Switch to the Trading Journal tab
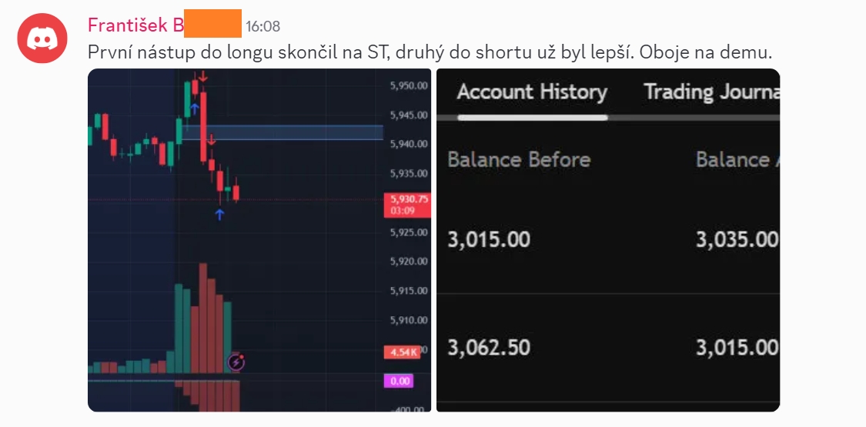866x427 pixels. coord(712,92)
